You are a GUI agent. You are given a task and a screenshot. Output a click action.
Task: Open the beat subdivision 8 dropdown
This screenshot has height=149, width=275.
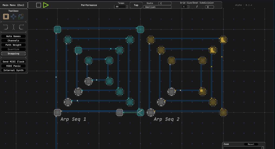[209, 7]
